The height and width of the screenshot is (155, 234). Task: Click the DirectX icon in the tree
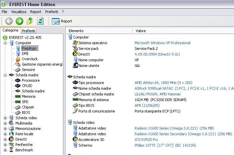click(11, 139)
